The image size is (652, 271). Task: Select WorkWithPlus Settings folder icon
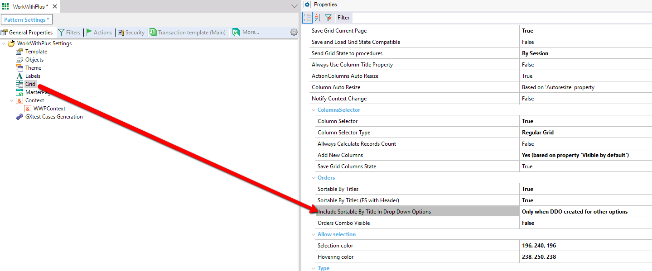pos(11,43)
